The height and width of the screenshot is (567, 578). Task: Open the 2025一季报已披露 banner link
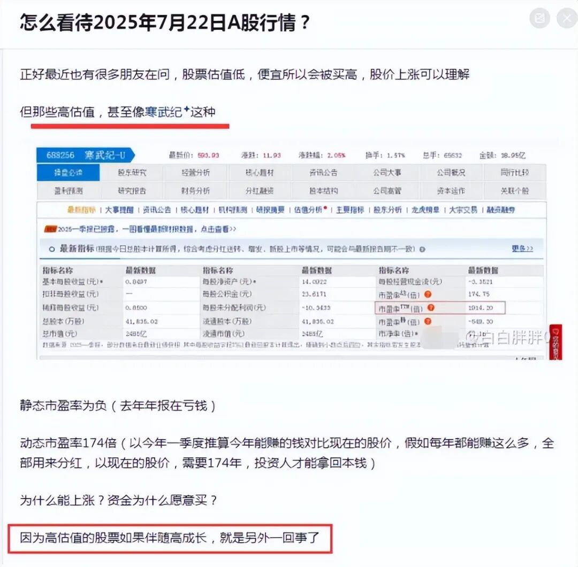click(140, 229)
